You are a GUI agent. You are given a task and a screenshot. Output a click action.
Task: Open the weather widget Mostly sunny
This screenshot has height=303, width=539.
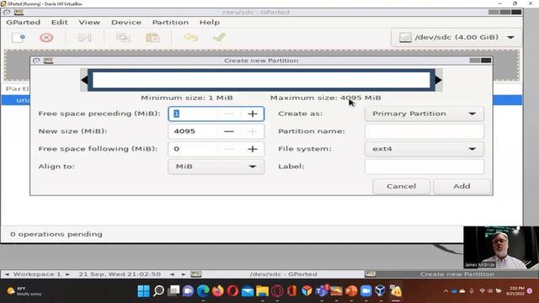24,291
